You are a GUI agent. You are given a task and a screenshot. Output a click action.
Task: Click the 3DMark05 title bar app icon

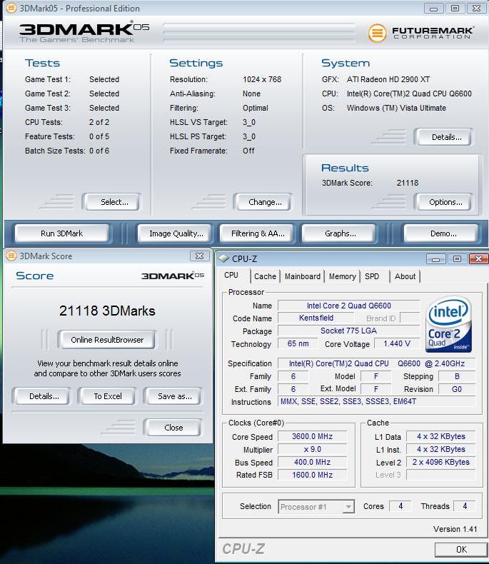(11, 8)
